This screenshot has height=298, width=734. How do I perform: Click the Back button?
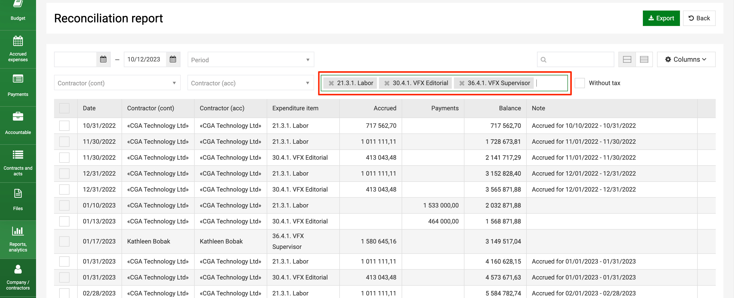(699, 18)
